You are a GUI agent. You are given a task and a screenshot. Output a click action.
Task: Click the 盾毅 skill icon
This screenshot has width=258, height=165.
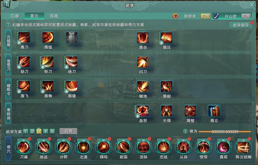[167, 86]
